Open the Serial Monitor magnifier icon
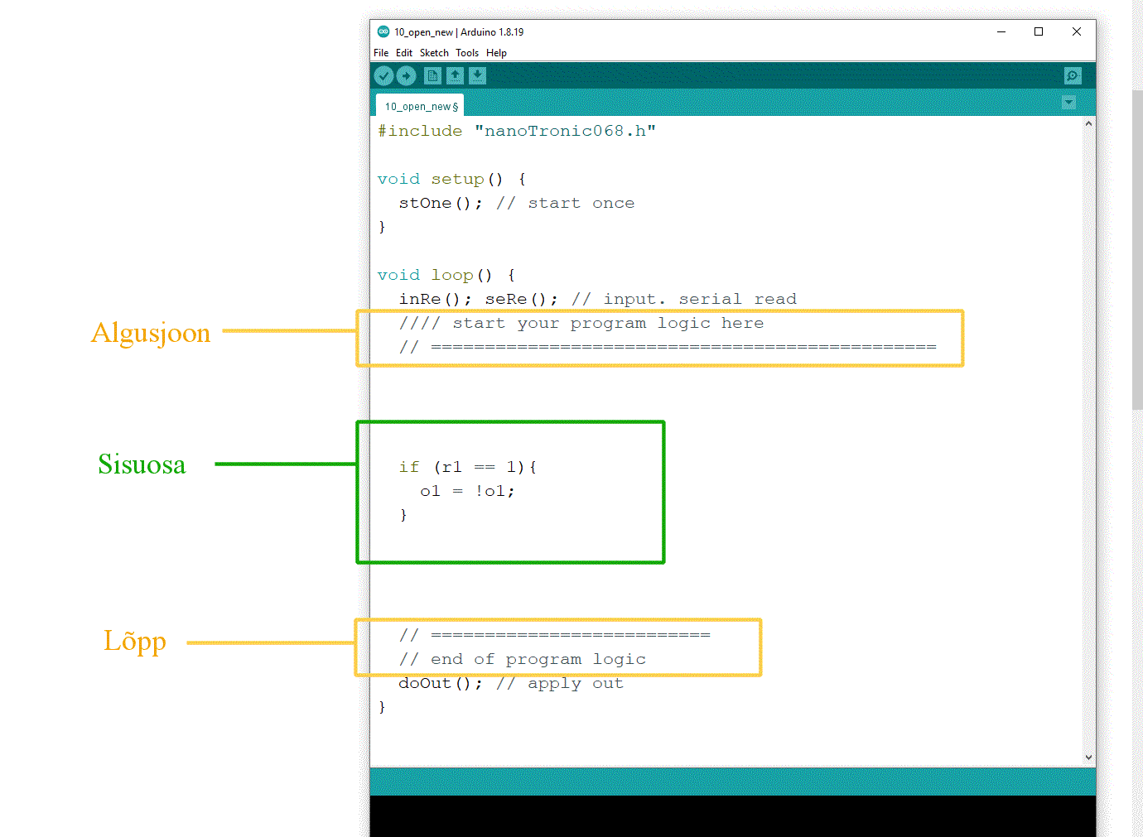Screen dimensions: 1143x837 click(x=1073, y=76)
